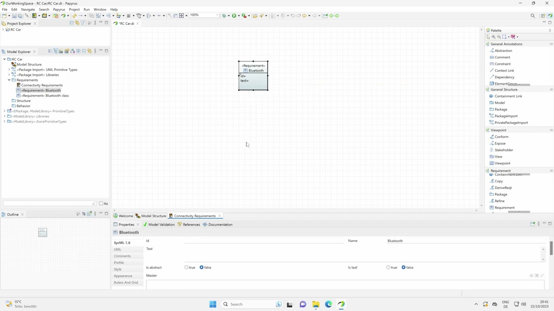
Task: Switch to the Documentation tab
Action: point(217,225)
